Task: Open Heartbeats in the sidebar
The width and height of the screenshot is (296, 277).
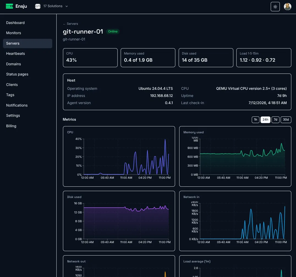Action: pyautogui.click(x=27, y=53)
